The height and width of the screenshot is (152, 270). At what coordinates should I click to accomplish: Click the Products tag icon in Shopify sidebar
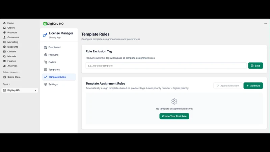click(4, 32)
